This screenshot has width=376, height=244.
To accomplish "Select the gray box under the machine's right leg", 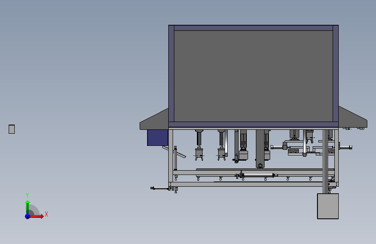I will [x=328, y=206].
